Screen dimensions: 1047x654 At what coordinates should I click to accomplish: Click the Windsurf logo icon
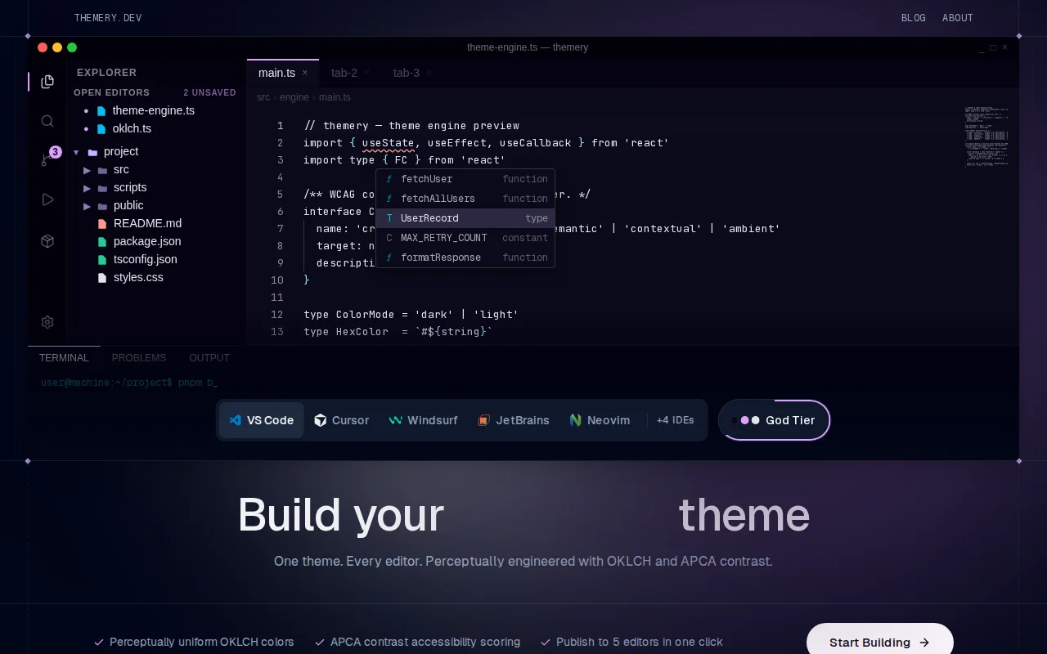[x=396, y=420]
